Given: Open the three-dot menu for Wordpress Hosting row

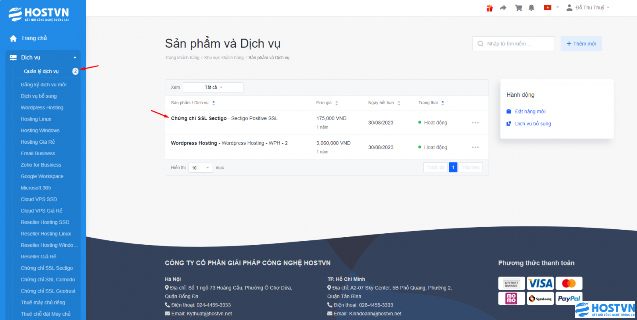Looking at the screenshot, I should (475, 147).
